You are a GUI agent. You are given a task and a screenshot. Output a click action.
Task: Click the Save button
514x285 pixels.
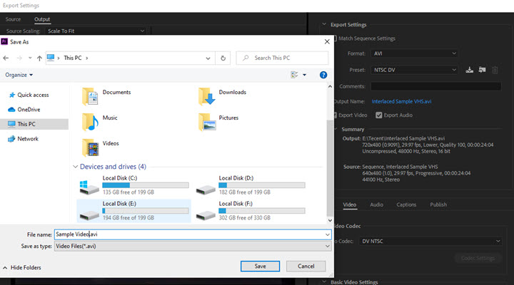click(x=260, y=266)
